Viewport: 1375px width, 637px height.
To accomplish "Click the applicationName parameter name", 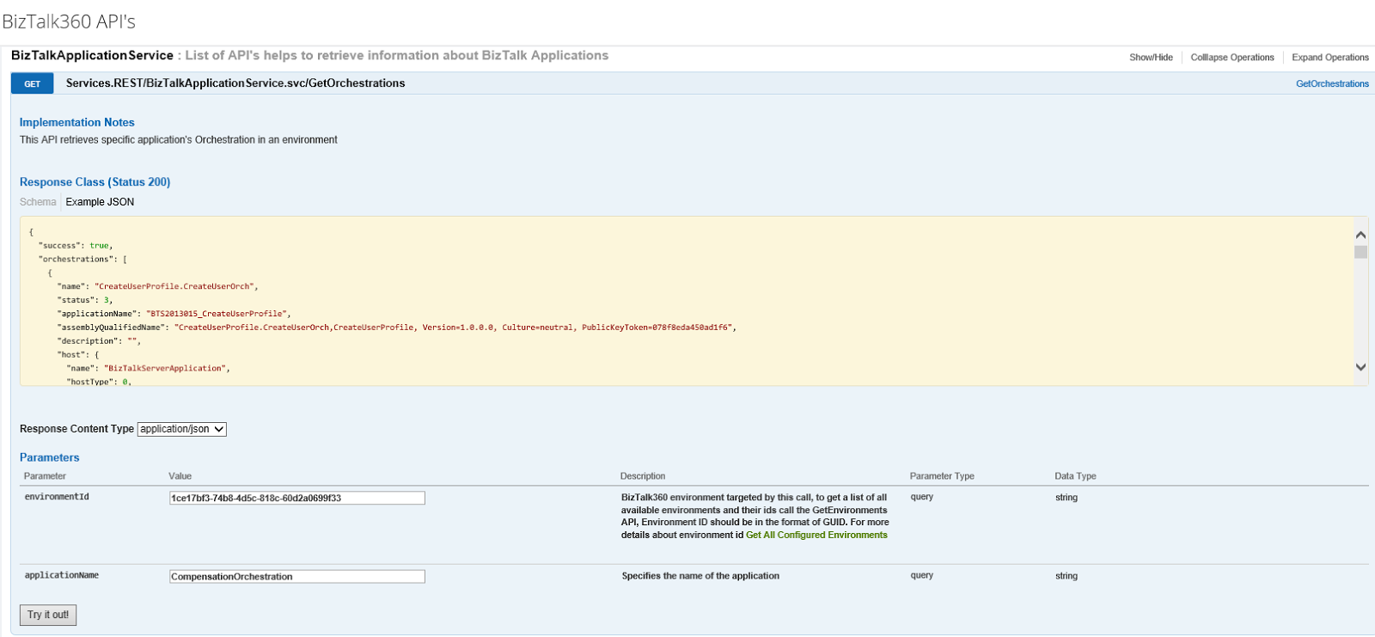I will point(62,575).
